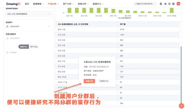The height and width of the screenshot is (109, 185).
Task: Expand the iOS-食谱收藏按钮 event dropdown
Action: (29, 14)
